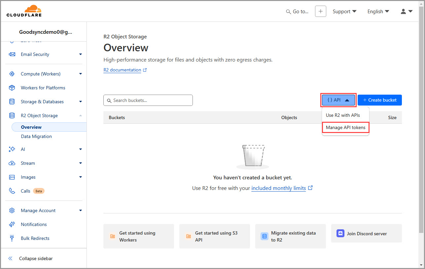Click Migrate existing data to R2 card
Screen dimensions: 425x269
(x=291, y=236)
